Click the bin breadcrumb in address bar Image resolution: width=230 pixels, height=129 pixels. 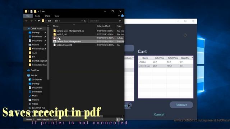point(56,21)
